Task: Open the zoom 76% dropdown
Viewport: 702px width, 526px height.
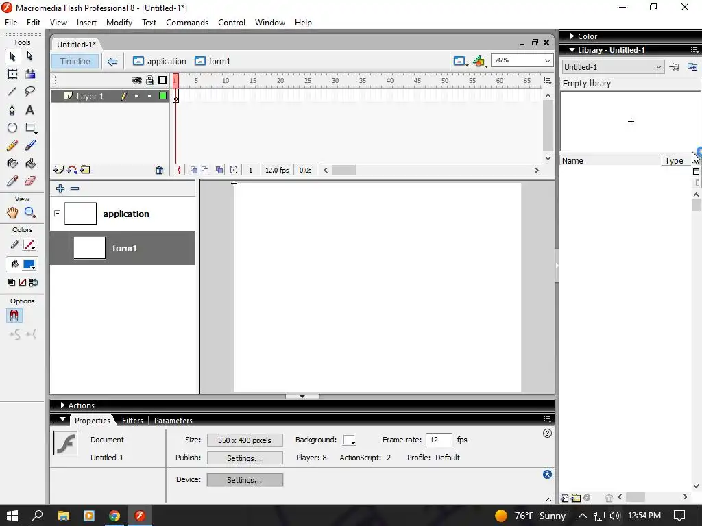Action: point(548,60)
